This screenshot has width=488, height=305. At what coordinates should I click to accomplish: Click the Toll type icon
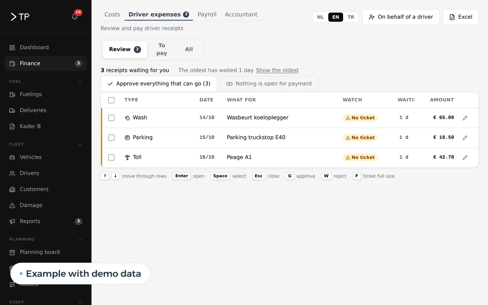click(127, 157)
